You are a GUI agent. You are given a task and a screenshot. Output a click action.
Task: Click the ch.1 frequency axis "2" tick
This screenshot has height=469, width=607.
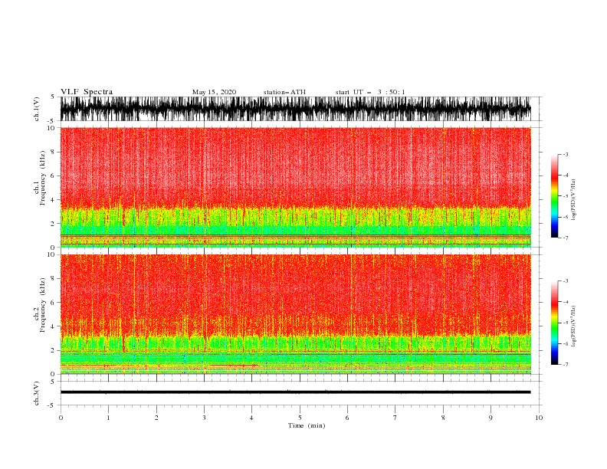tap(53, 224)
